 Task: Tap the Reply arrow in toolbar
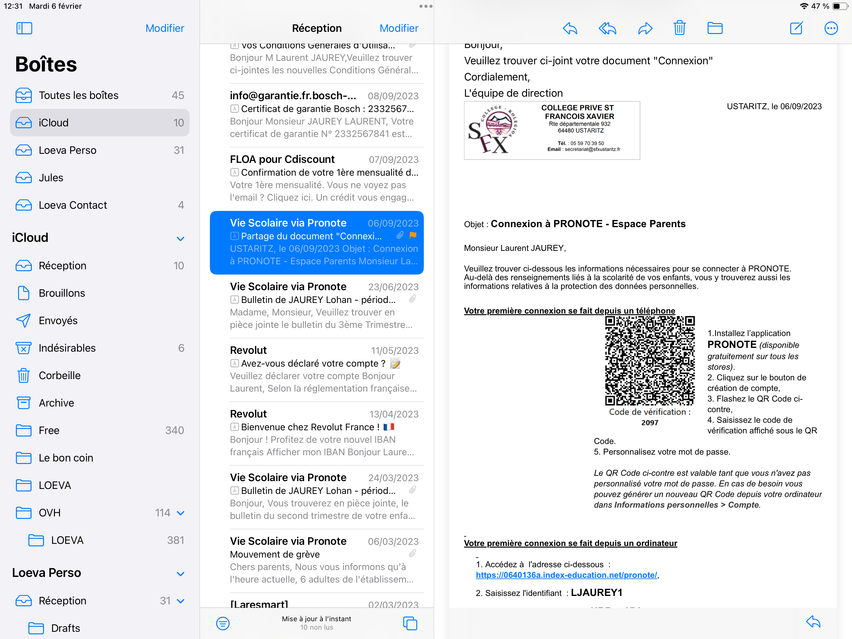[570, 28]
